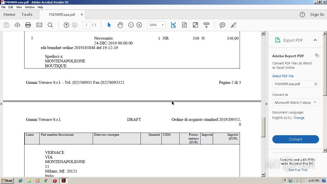
Task: Send file by email envelope icon
Action: (x=39, y=25)
